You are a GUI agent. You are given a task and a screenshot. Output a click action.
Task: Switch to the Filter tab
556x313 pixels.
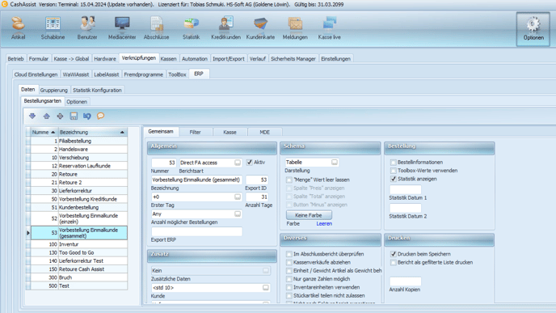click(x=195, y=132)
